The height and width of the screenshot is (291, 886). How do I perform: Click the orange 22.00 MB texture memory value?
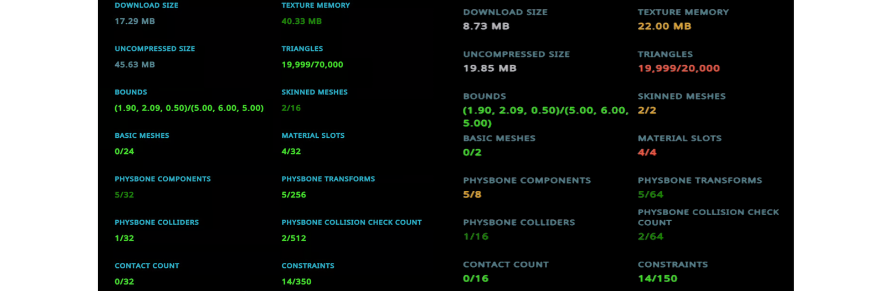664,26
